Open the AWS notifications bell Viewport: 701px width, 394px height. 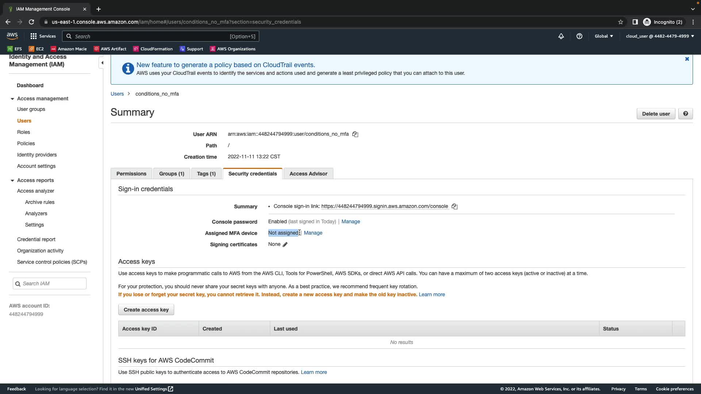coord(561,36)
